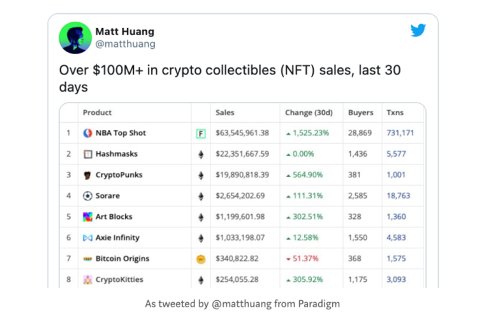Click the Flow blockchain icon for NBA Top Shot
491x327 pixels.
[201, 134]
